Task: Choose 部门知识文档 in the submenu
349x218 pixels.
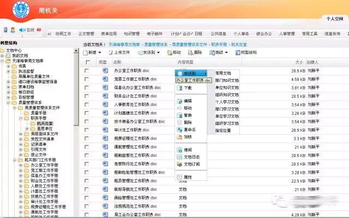Action: [x=227, y=80]
